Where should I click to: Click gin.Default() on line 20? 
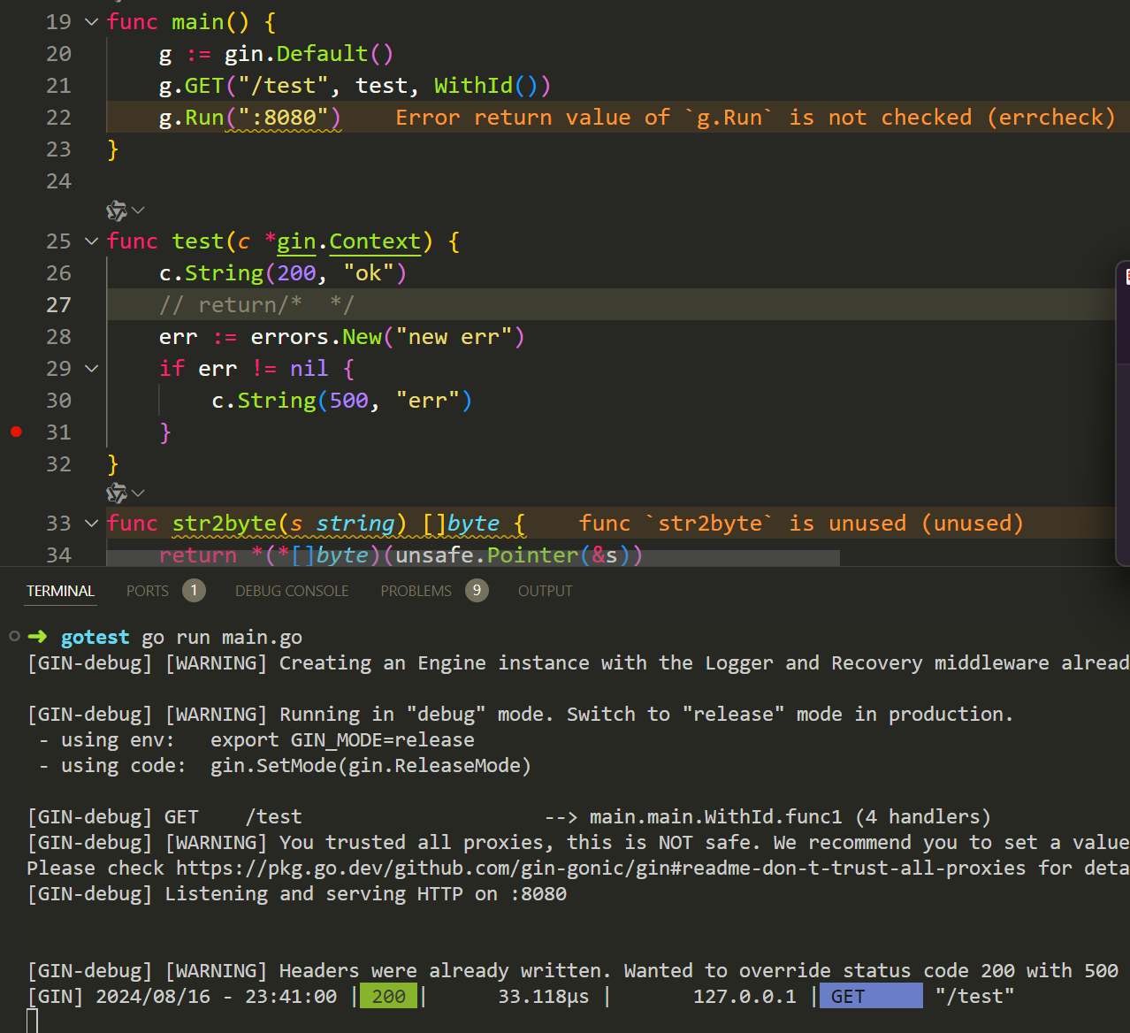coord(309,54)
